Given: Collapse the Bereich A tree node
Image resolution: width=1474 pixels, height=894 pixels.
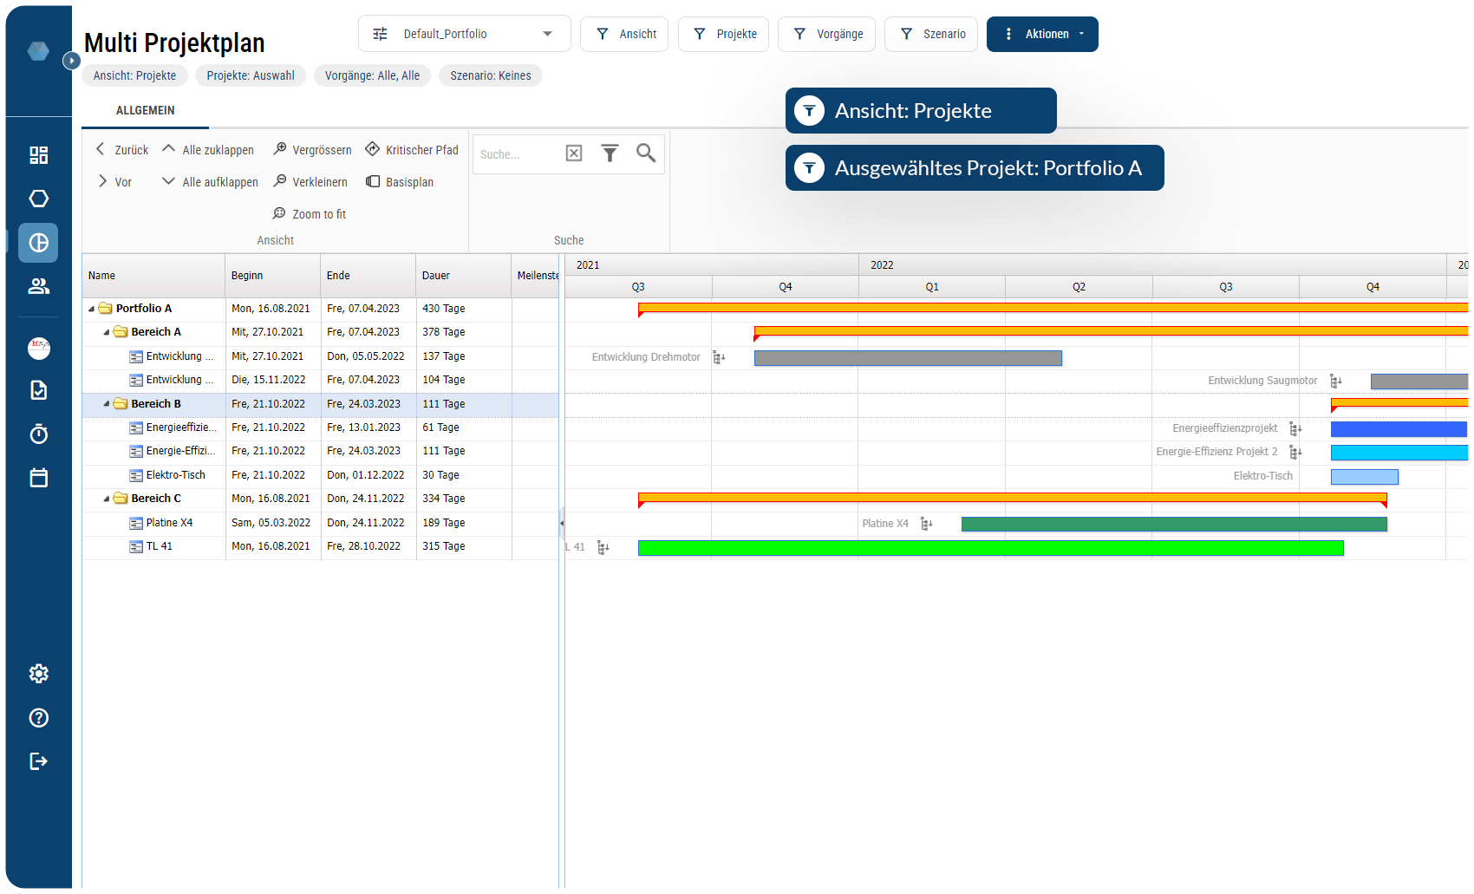Looking at the screenshot, I should click(x=107, y=332).
